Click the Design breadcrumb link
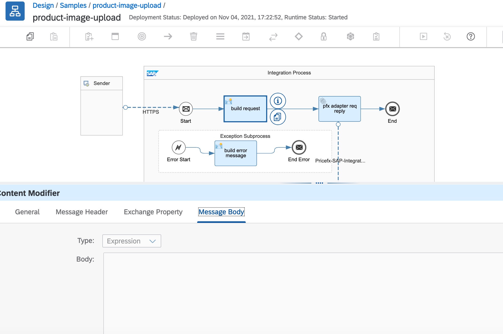This screenshot has height=334, width=503. coord(43,6)
